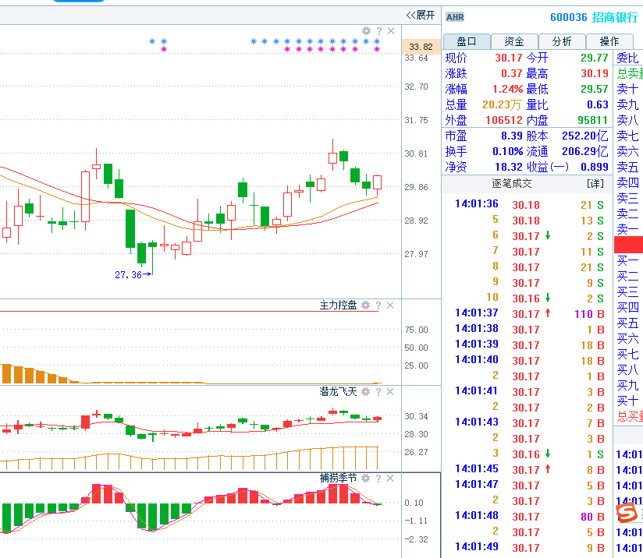Close the 捕捞季节 indicator panel

[390, 478]
